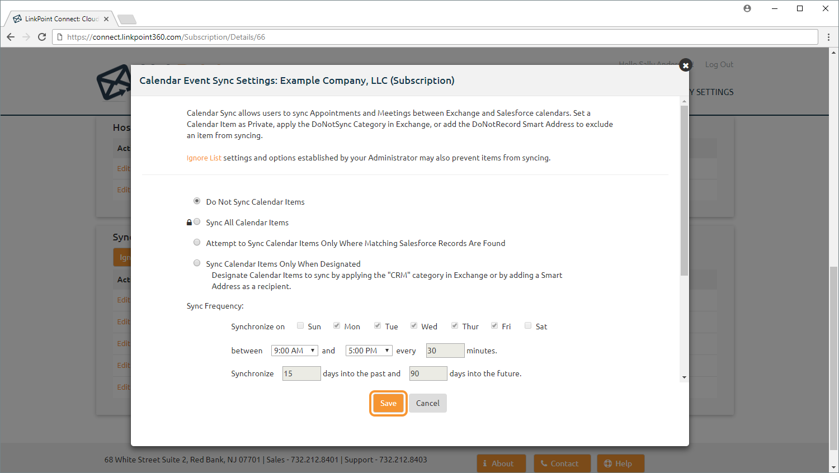
Task: Save the calendar sync settings
Action: click(388, 403)
